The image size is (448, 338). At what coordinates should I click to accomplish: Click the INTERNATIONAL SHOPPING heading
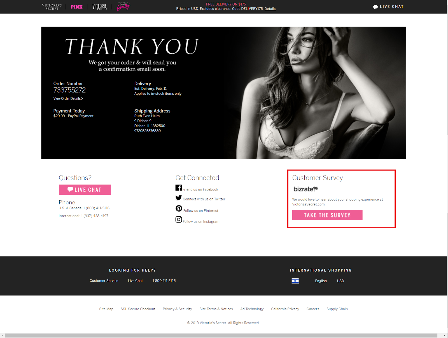[x=321, y=270]
